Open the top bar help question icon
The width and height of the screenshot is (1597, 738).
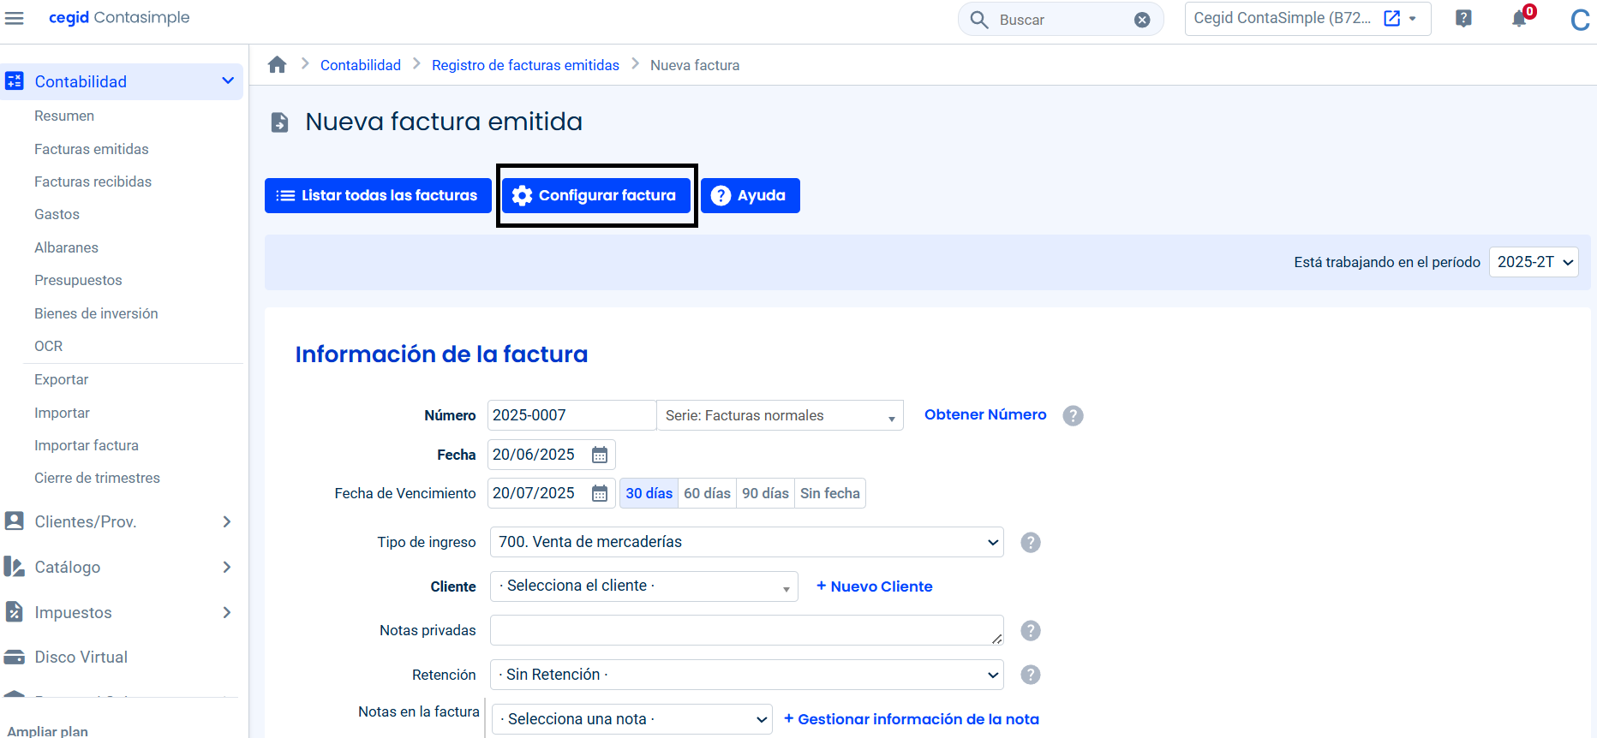tap(1463, 18)
